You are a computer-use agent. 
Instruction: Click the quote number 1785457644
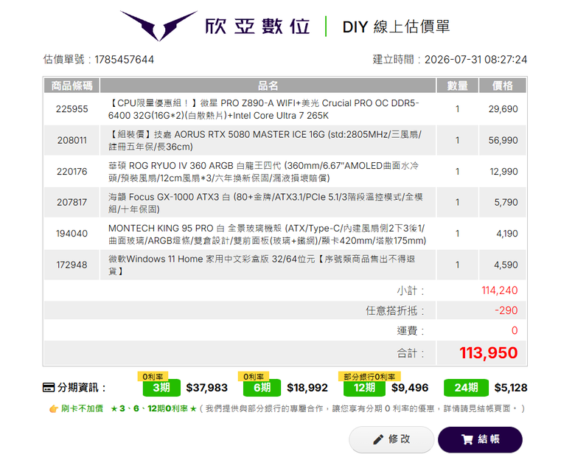coord(125,60)
